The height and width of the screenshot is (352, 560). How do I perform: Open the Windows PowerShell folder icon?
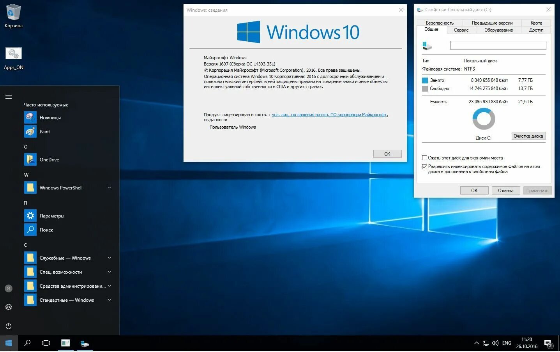click(x=30, y=187)
